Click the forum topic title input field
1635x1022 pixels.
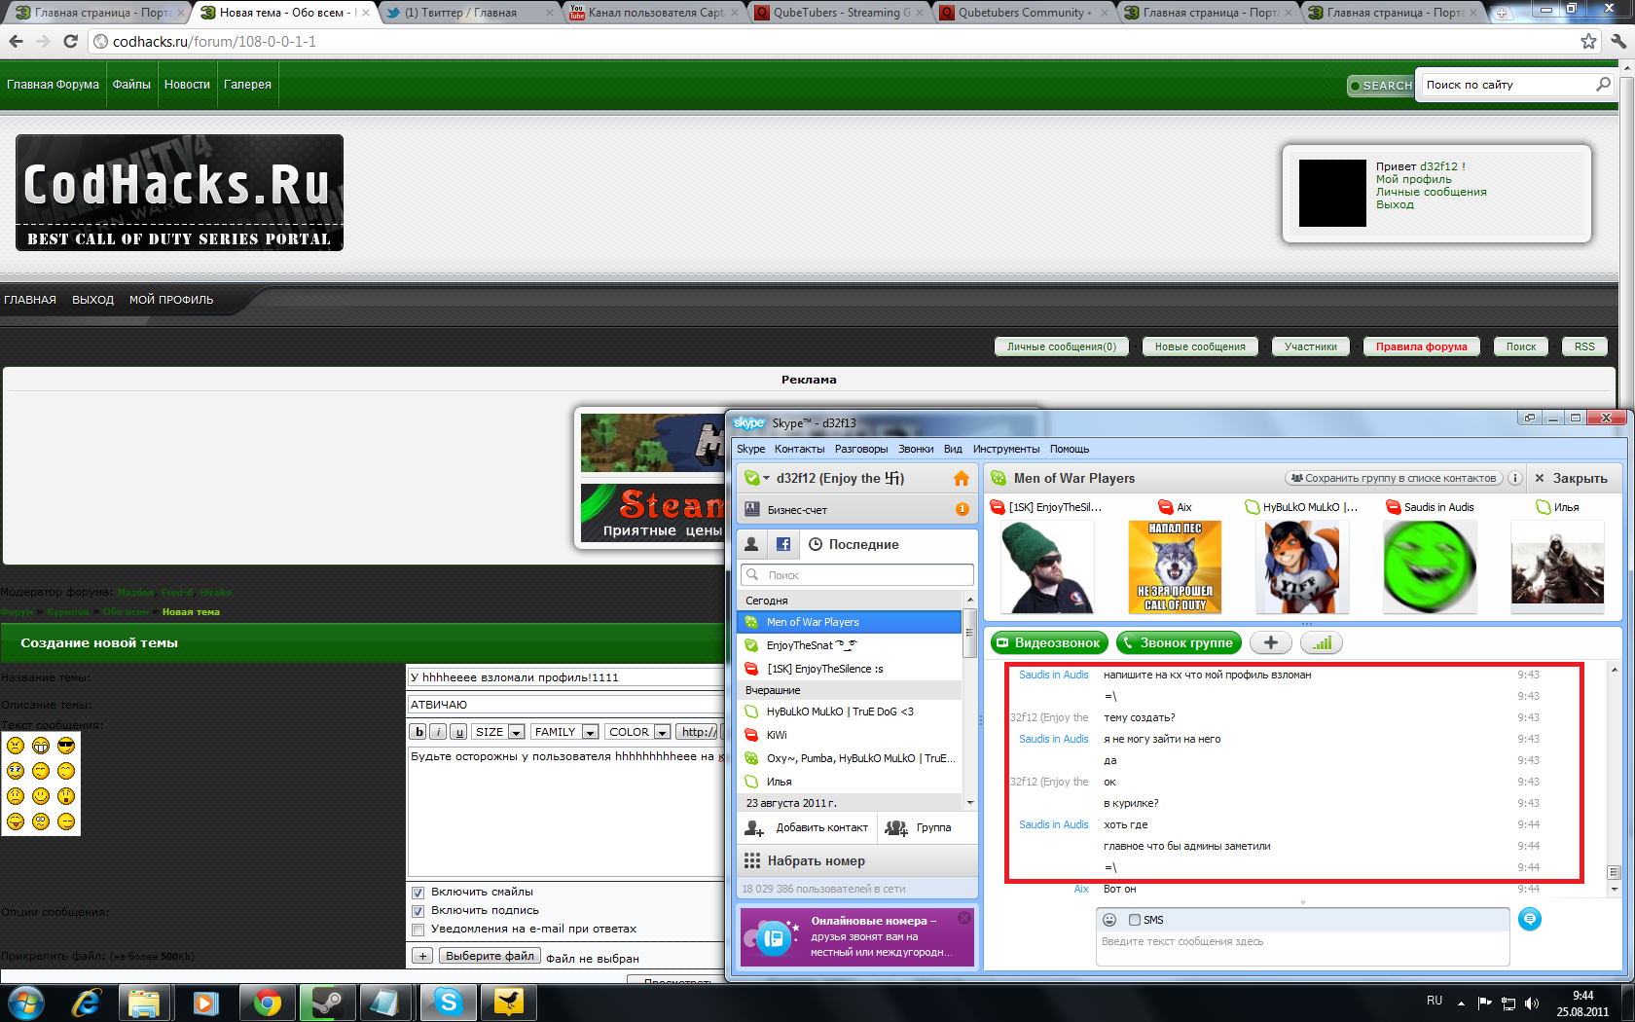566,676
